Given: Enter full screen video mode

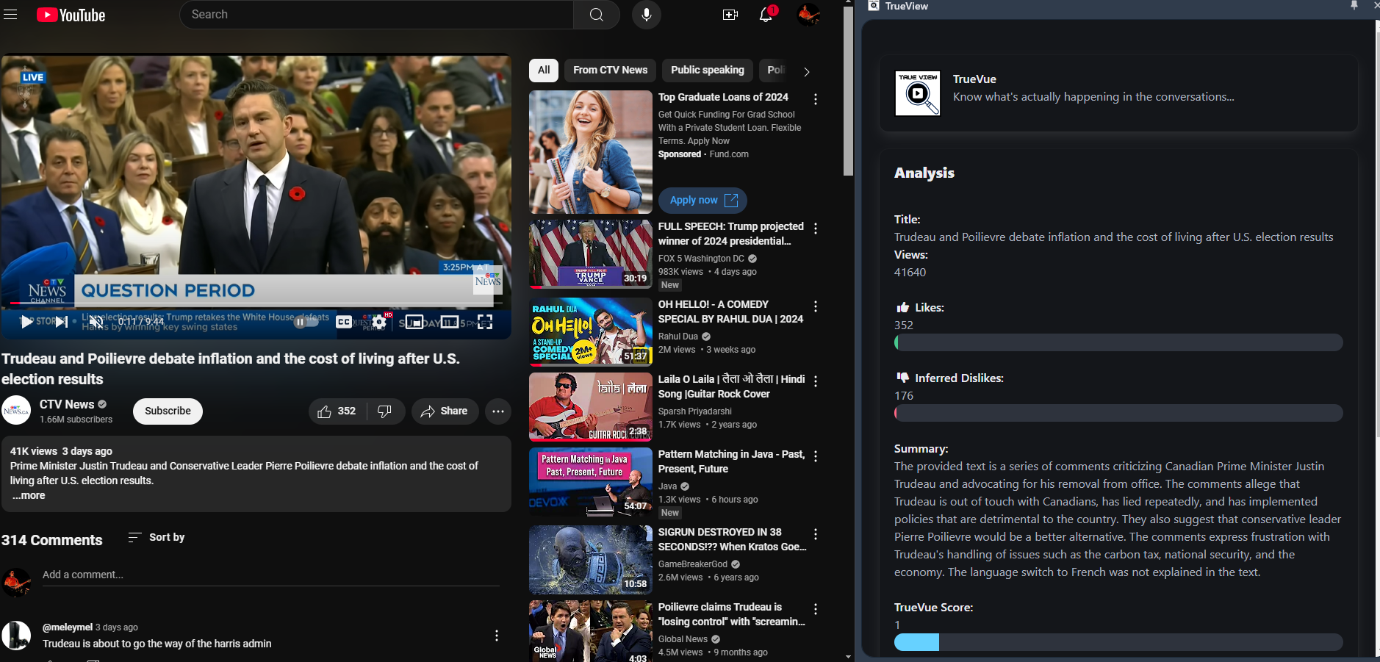Looking at the screenshot, I should pos(485,322).
